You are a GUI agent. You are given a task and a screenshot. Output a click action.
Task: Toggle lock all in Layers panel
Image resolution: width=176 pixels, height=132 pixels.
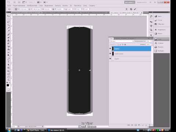point(125,45)
